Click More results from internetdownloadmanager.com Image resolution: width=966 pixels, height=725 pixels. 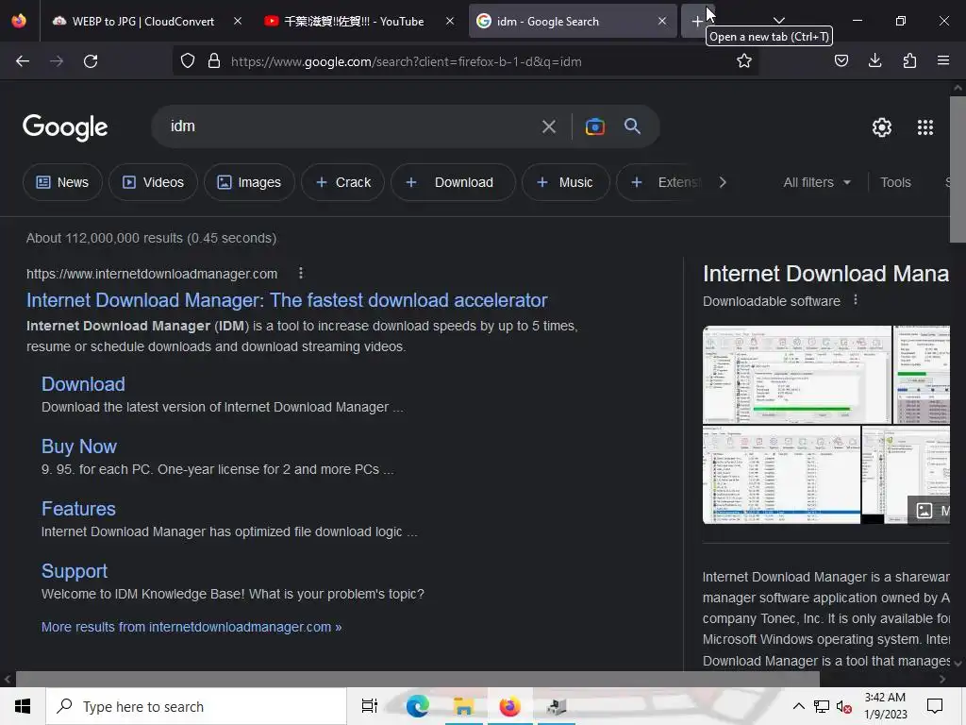(191, 627)
